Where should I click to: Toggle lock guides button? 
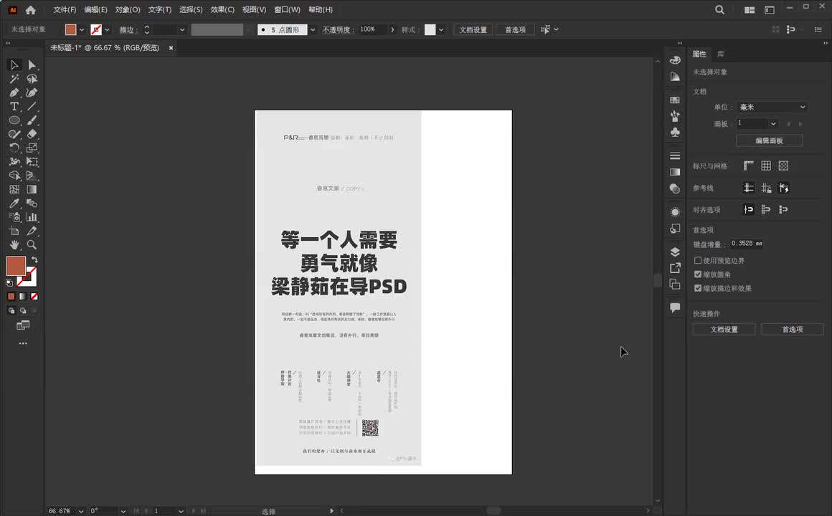point(766,188)
